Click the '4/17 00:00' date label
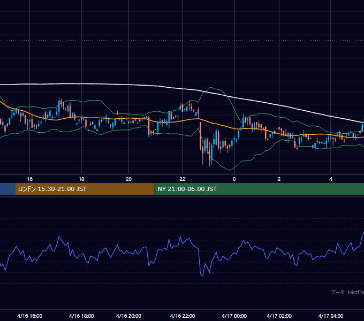Image resolution: width=364 pixels, height=321 pixels. point(234,316)
